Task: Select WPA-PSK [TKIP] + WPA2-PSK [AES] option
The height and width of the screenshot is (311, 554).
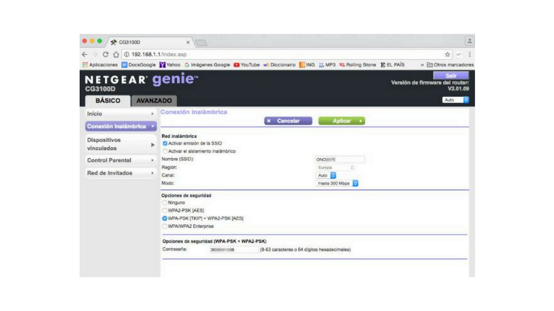Action: [x=165, y=218]
